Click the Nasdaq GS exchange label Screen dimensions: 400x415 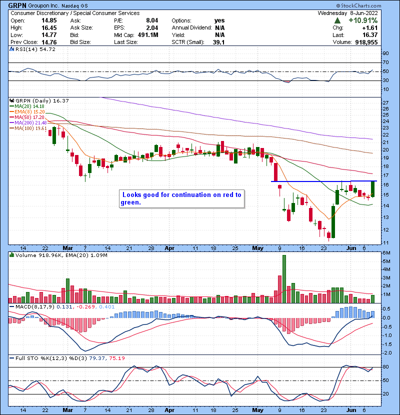[74, 5]
